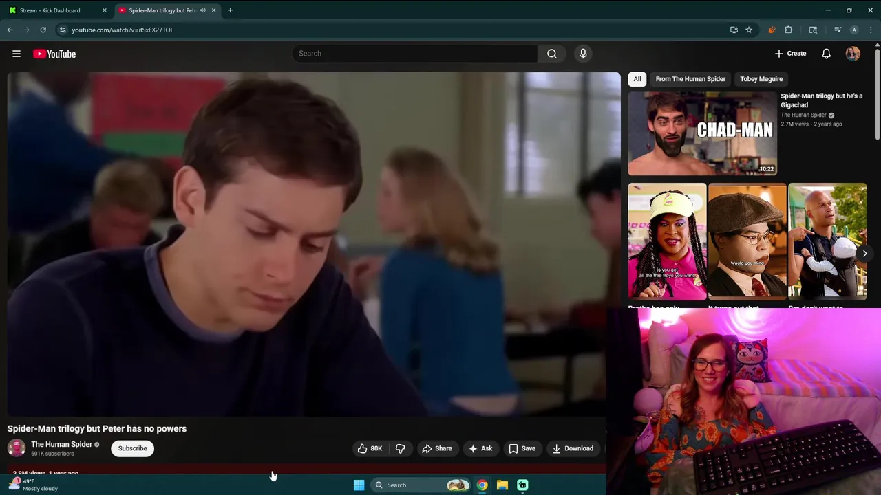881x495 pixels.
Task: Subscribe to The Human Spider
Action: point(132,448)
